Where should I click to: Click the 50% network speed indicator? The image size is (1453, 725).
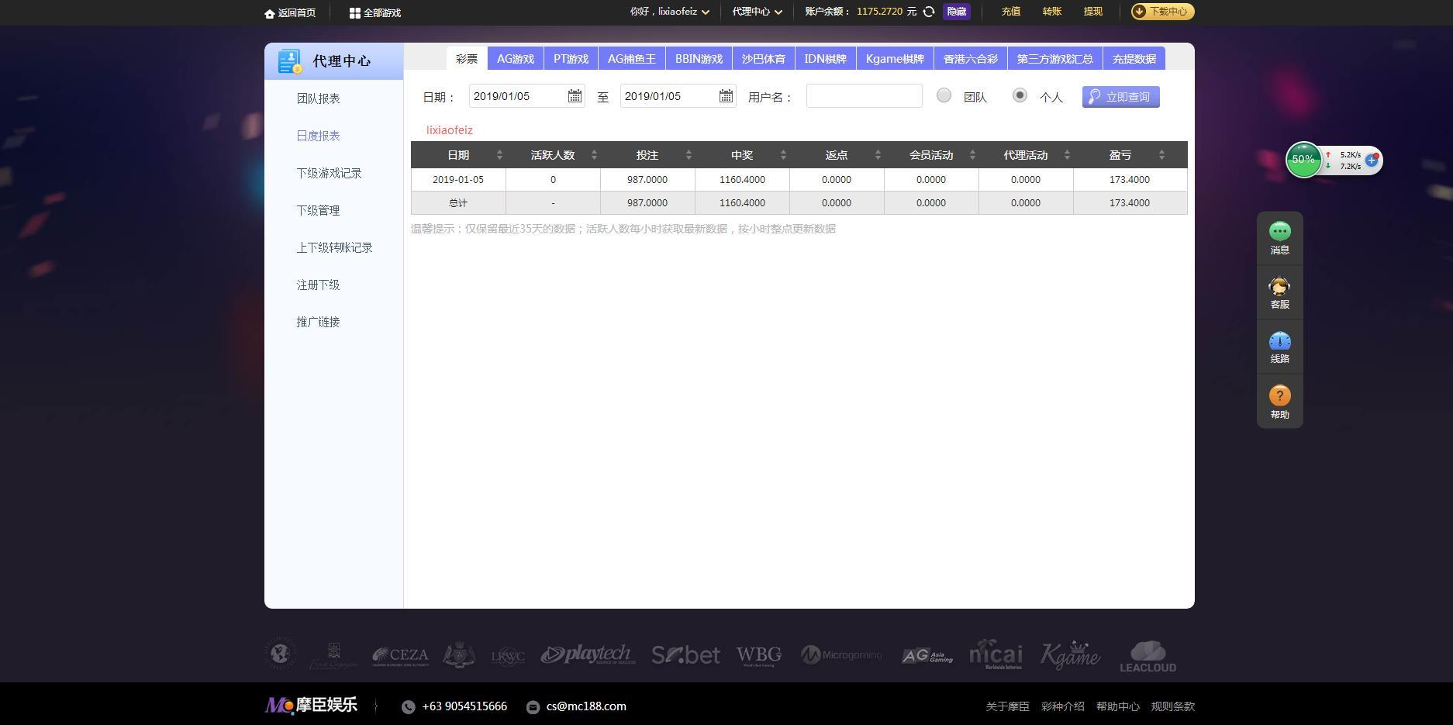point(1303,160)
